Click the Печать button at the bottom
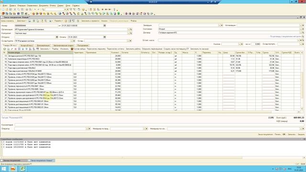 [277, 134]
